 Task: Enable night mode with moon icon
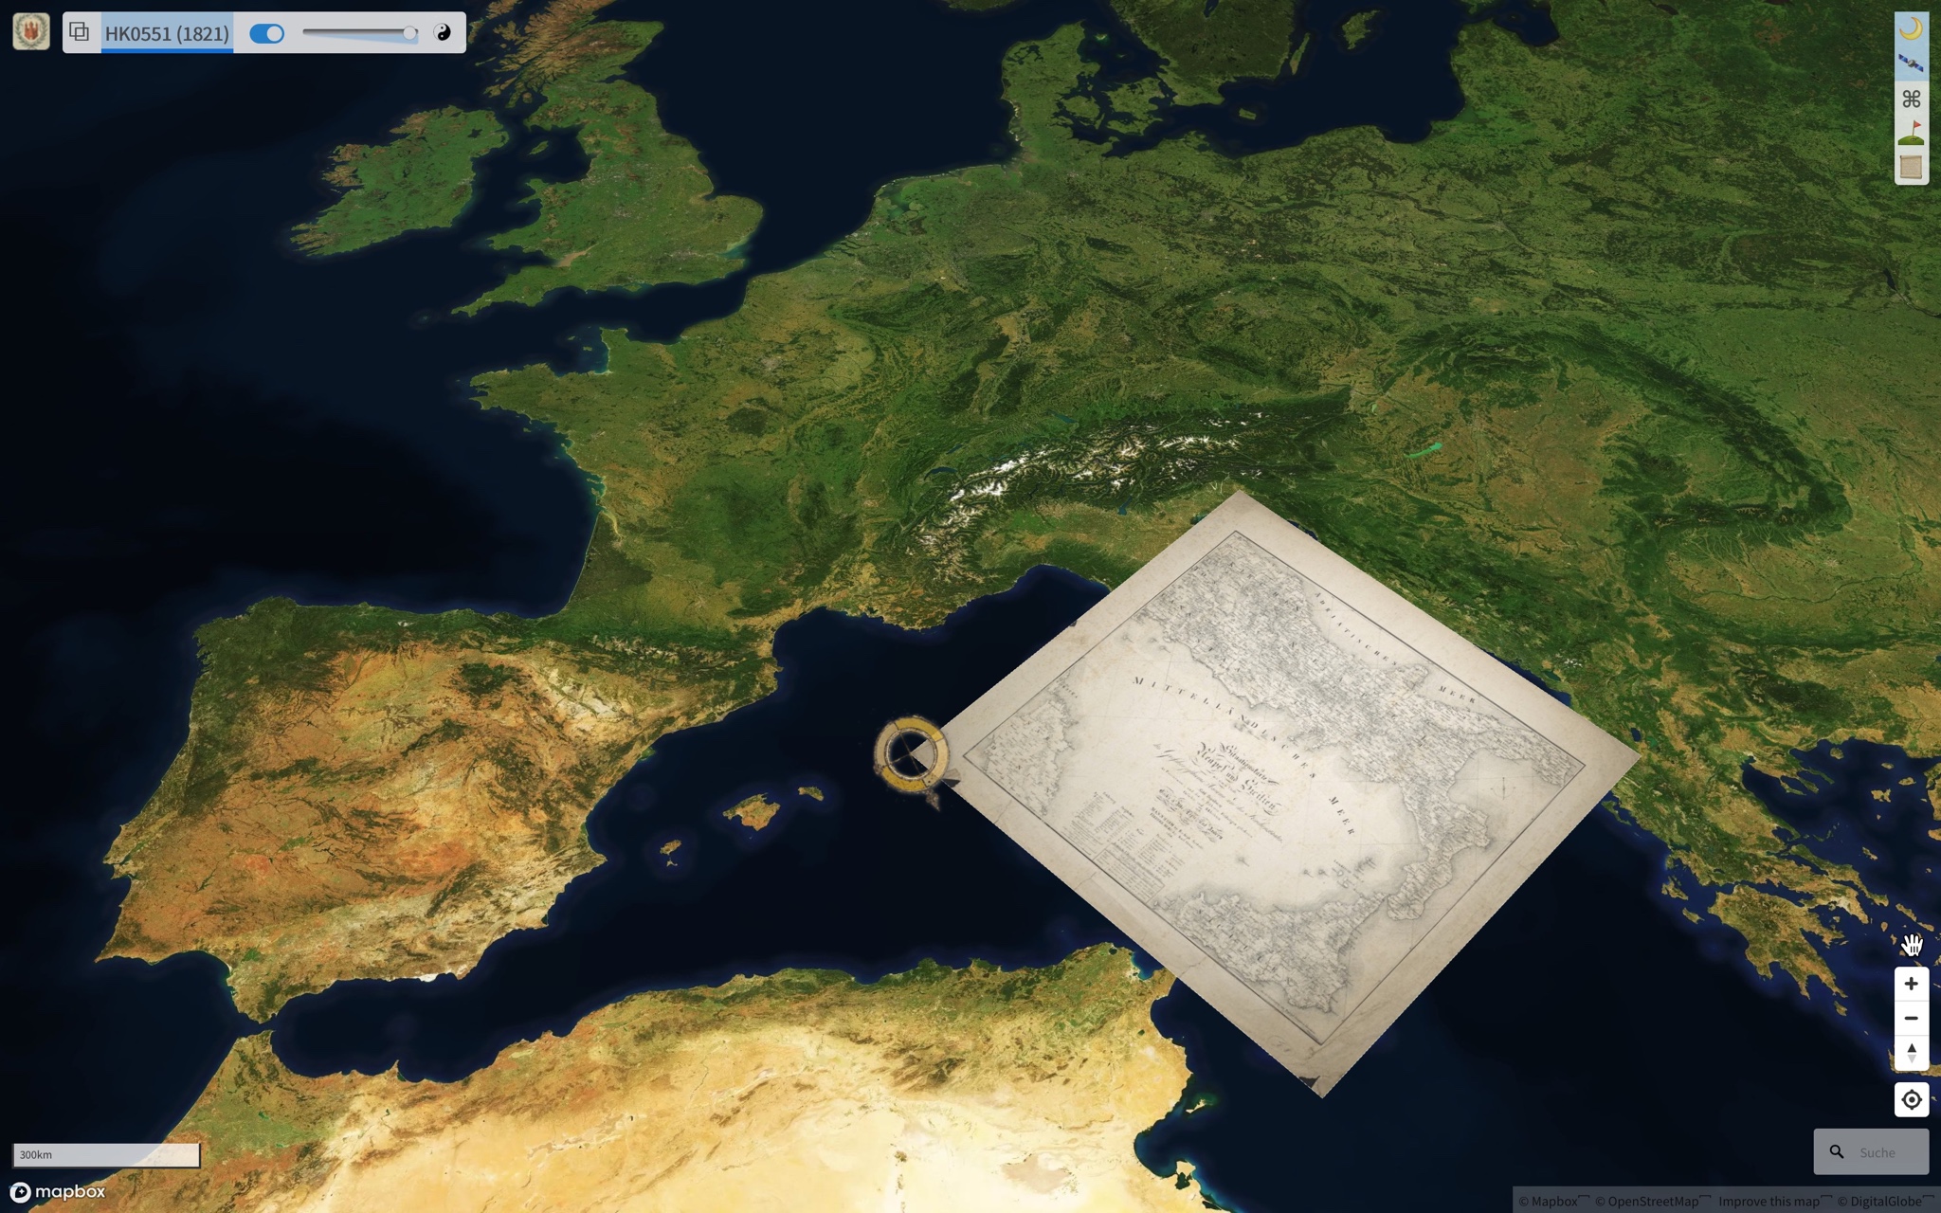[x=1911, y=28]
